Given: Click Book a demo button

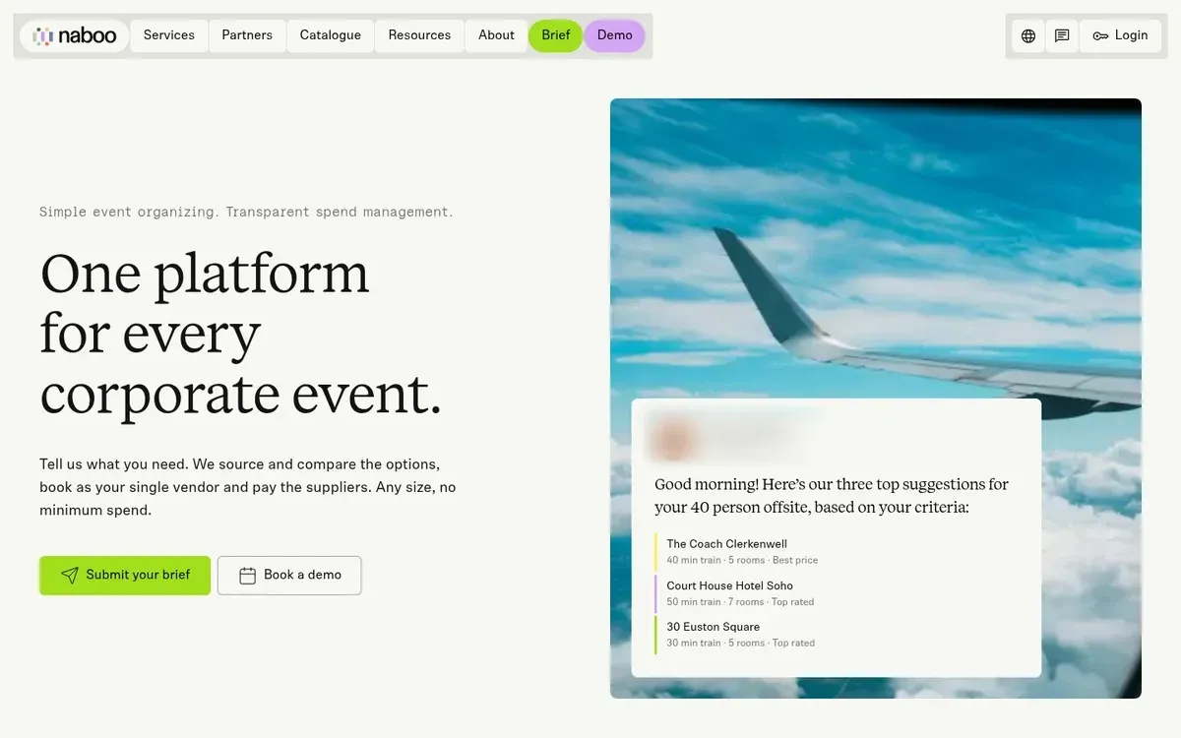Looking at the screenshot, I should [x=289, y=576].
